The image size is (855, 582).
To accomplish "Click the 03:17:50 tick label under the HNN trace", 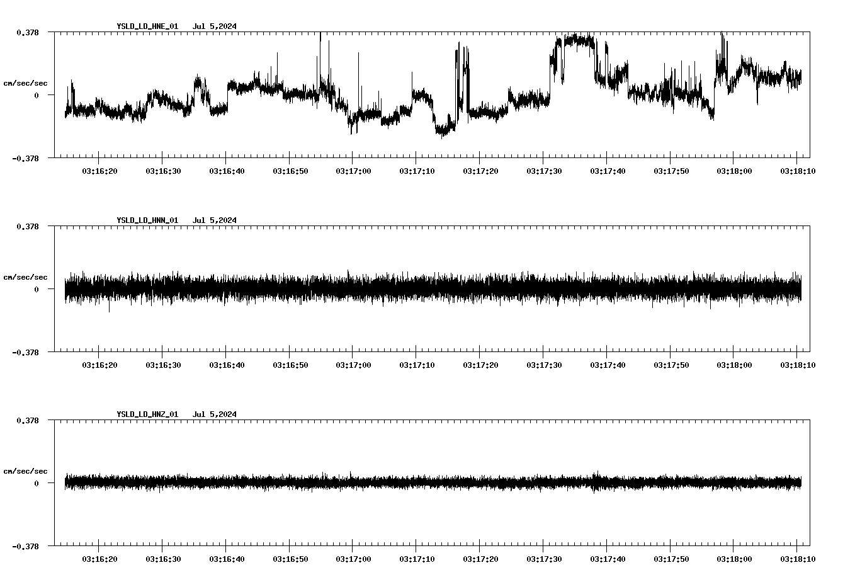I will (672, 363).
